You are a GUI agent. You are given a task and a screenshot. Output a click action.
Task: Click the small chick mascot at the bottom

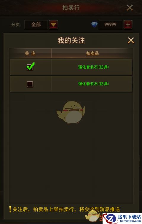[92, 215]
